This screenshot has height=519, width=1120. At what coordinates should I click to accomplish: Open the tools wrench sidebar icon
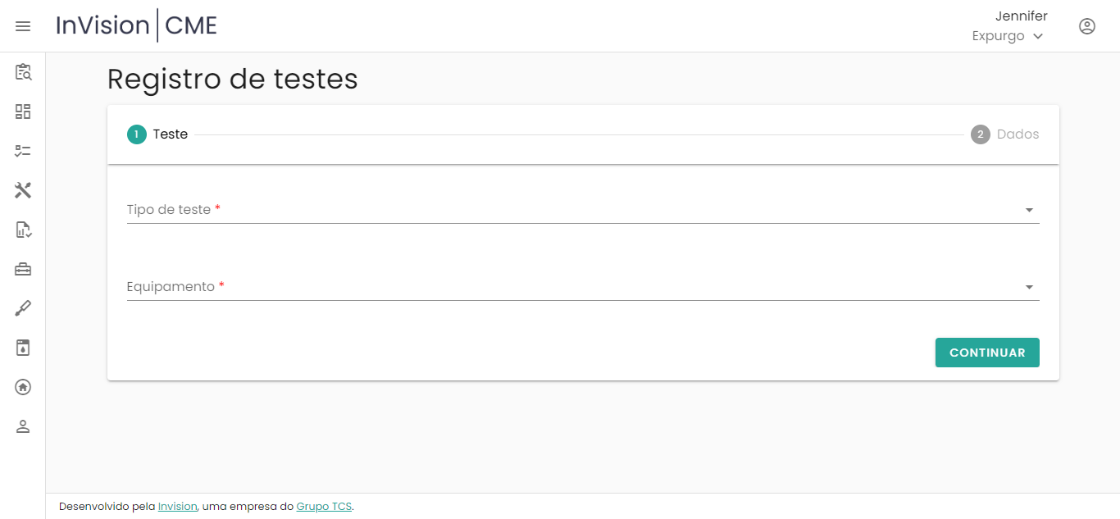coord(23,190)
